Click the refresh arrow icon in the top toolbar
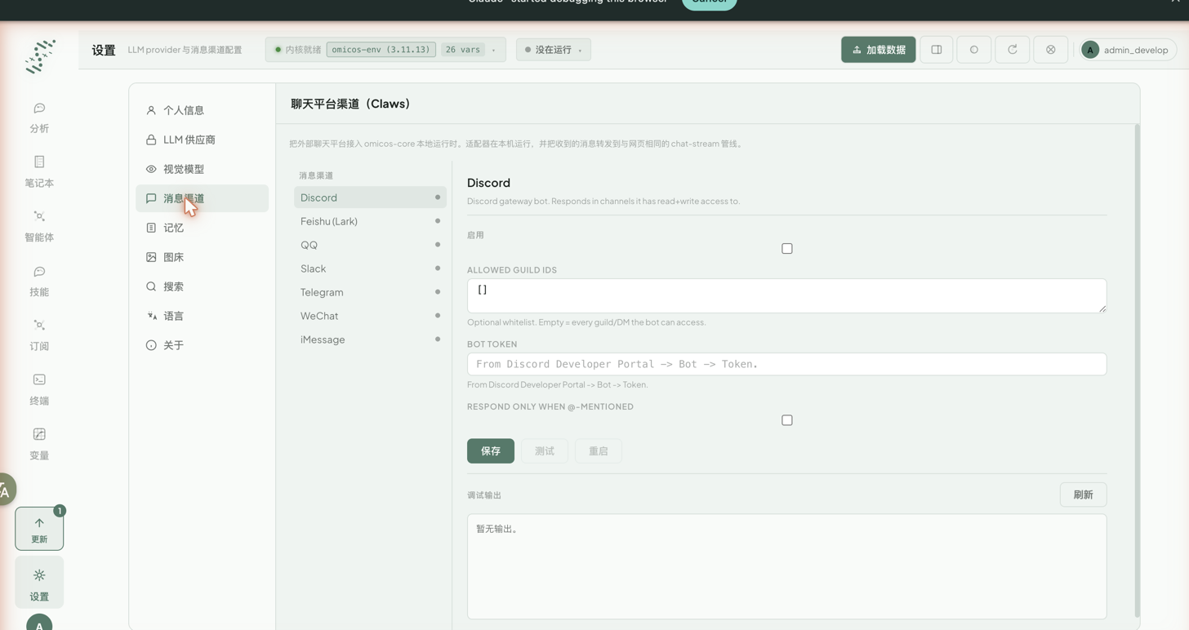Image resolution: width=1189 pixels, height=630 pixels. (1013, 50)
